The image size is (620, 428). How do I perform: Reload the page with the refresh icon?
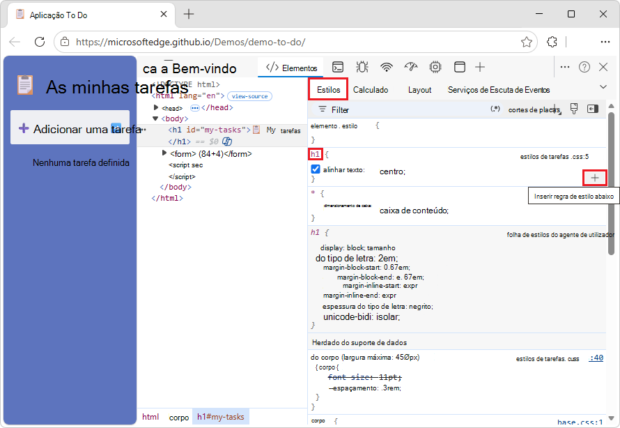[x=40, y=42]
